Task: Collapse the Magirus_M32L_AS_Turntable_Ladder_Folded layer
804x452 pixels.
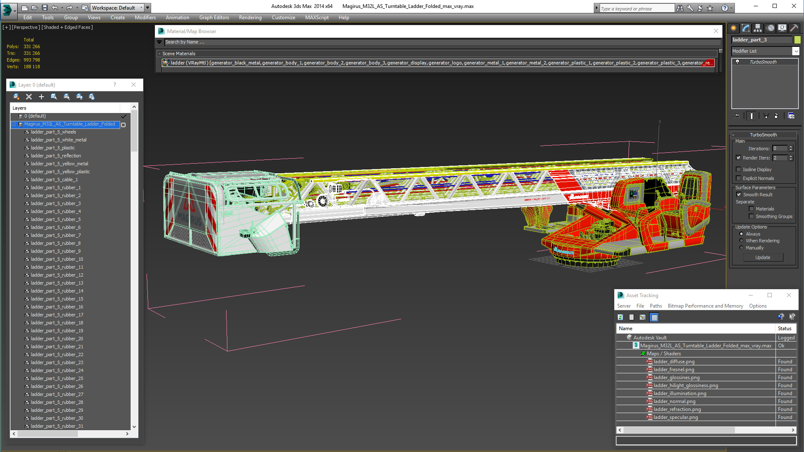Action: coord(14,124)
